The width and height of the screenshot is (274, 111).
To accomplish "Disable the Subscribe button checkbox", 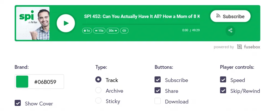I will [x=157, y=80].
